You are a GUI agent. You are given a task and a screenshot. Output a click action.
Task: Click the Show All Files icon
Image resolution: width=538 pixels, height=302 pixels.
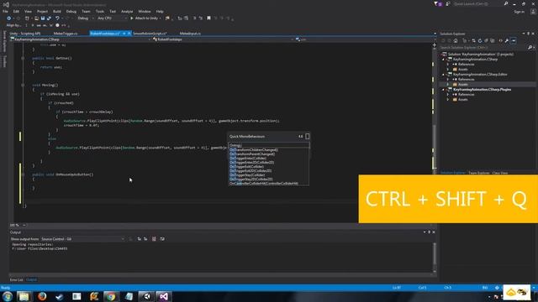coord(493,41)
